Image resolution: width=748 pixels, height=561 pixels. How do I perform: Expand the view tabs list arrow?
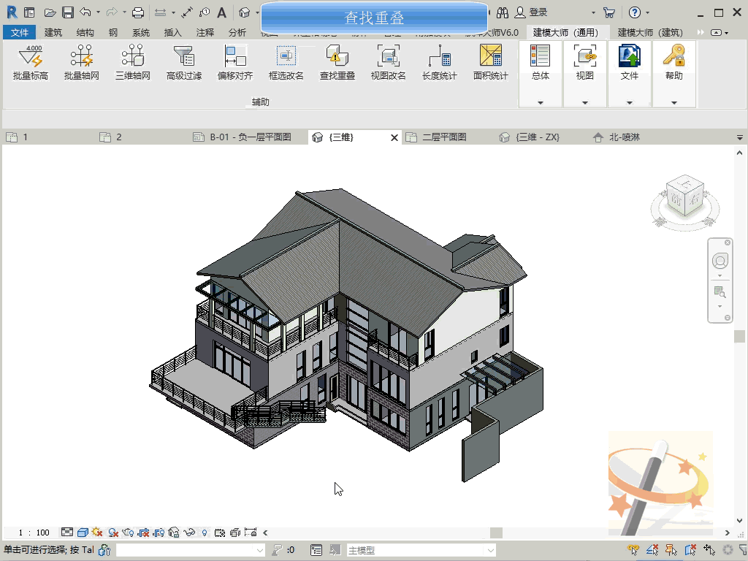pos(739,137)
